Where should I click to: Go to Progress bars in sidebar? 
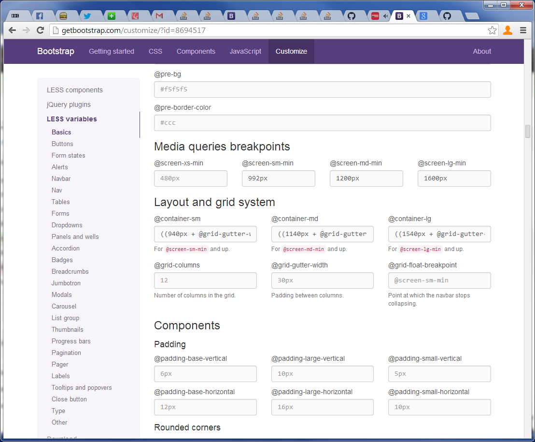click(x=71, y=341)
